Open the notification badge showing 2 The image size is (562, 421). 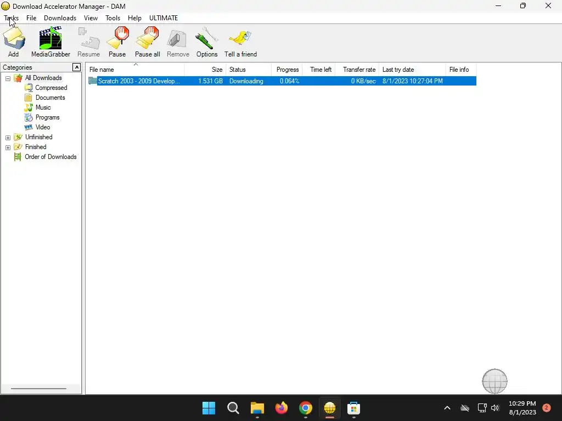click(x=547, y=408)
